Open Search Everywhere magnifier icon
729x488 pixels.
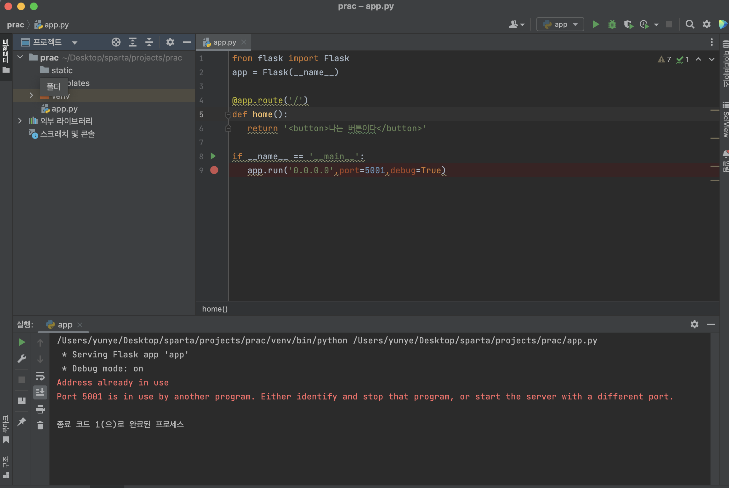coord(690,24)
